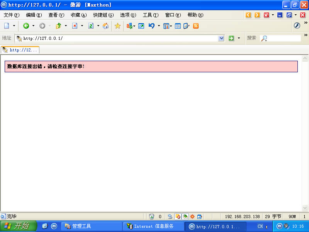The image size is (309, 232).
Task: Expand the address bar history dropdown
Action: pos(221,38)
